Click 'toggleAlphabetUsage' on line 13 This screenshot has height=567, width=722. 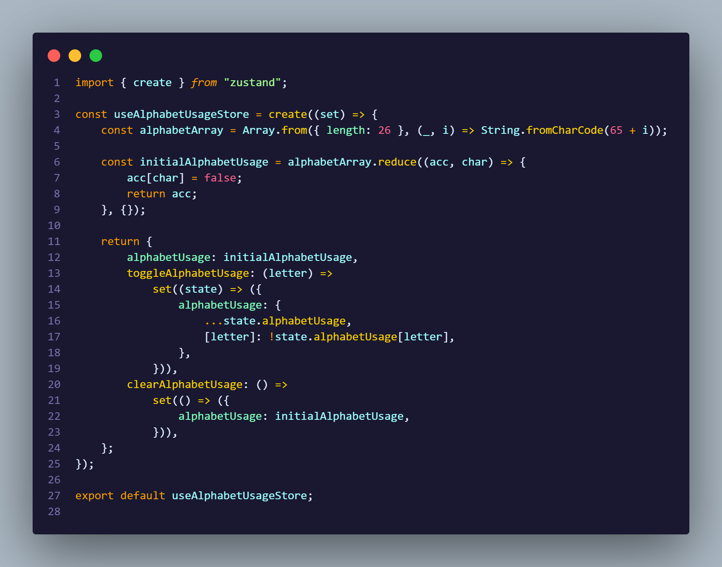coord(188,273)
